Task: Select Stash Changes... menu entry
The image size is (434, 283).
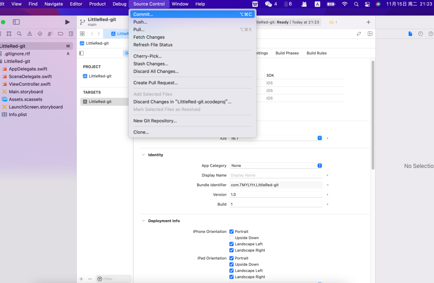Action: [192, 64]
